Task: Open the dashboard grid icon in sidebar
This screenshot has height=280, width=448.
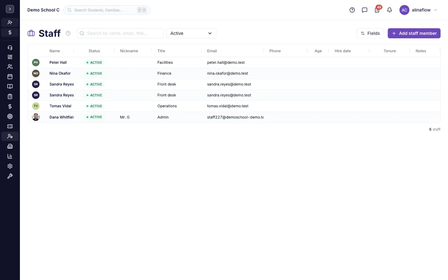Action: (10, 57)
